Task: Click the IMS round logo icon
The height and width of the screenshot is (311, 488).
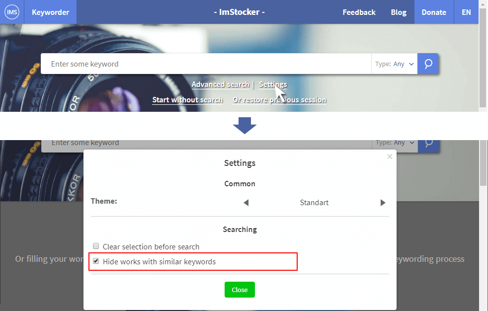Action: 12,12
